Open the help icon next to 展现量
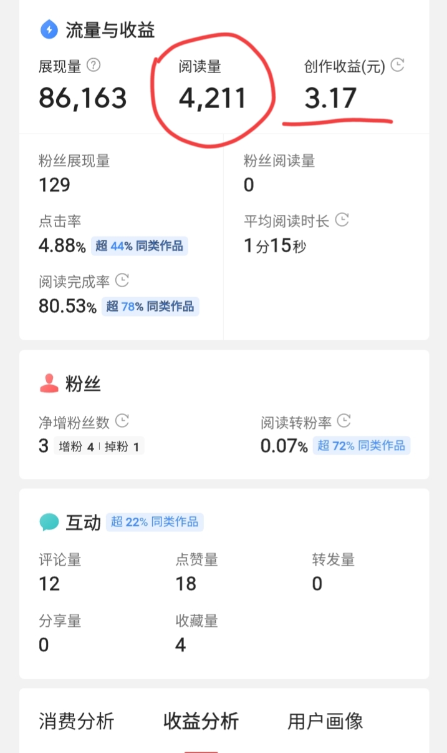The image size is (447, 753). (x=94, y=65)
